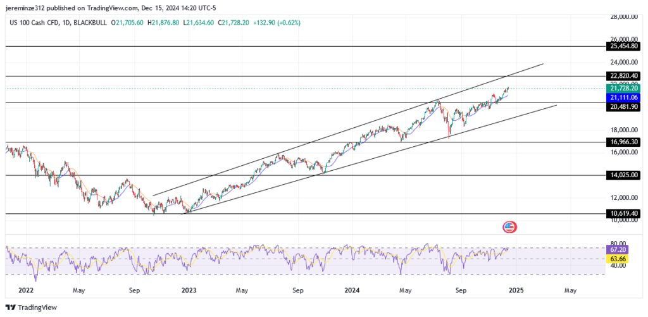648x317 pixels.
Task: Select the 16,966.30 price level label
Action: coord(623,142)
